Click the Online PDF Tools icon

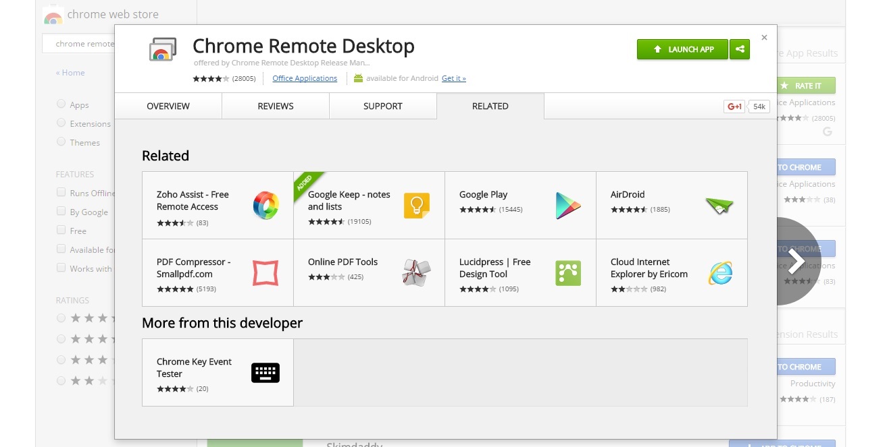click(x=417, y=272)
